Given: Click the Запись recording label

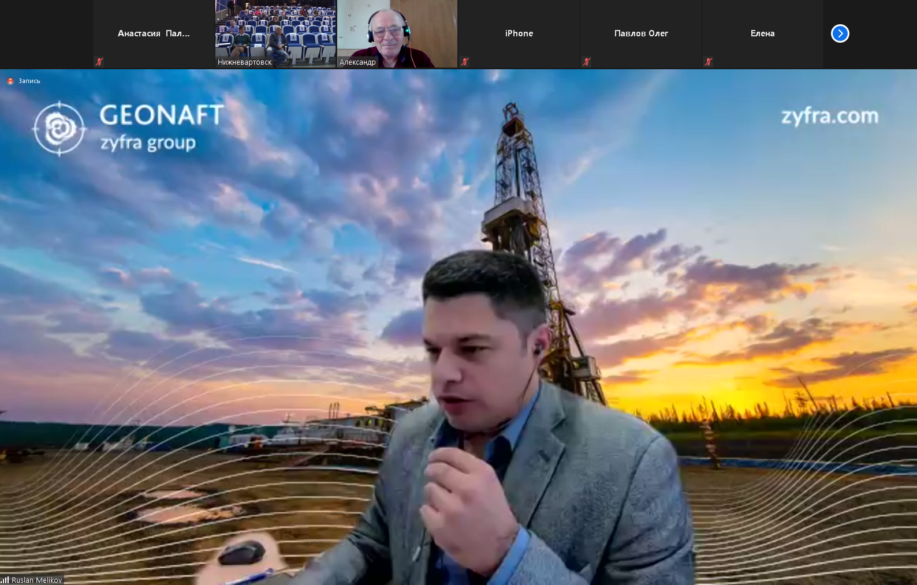Looking at the screenshot, I should tap(29, 81).
